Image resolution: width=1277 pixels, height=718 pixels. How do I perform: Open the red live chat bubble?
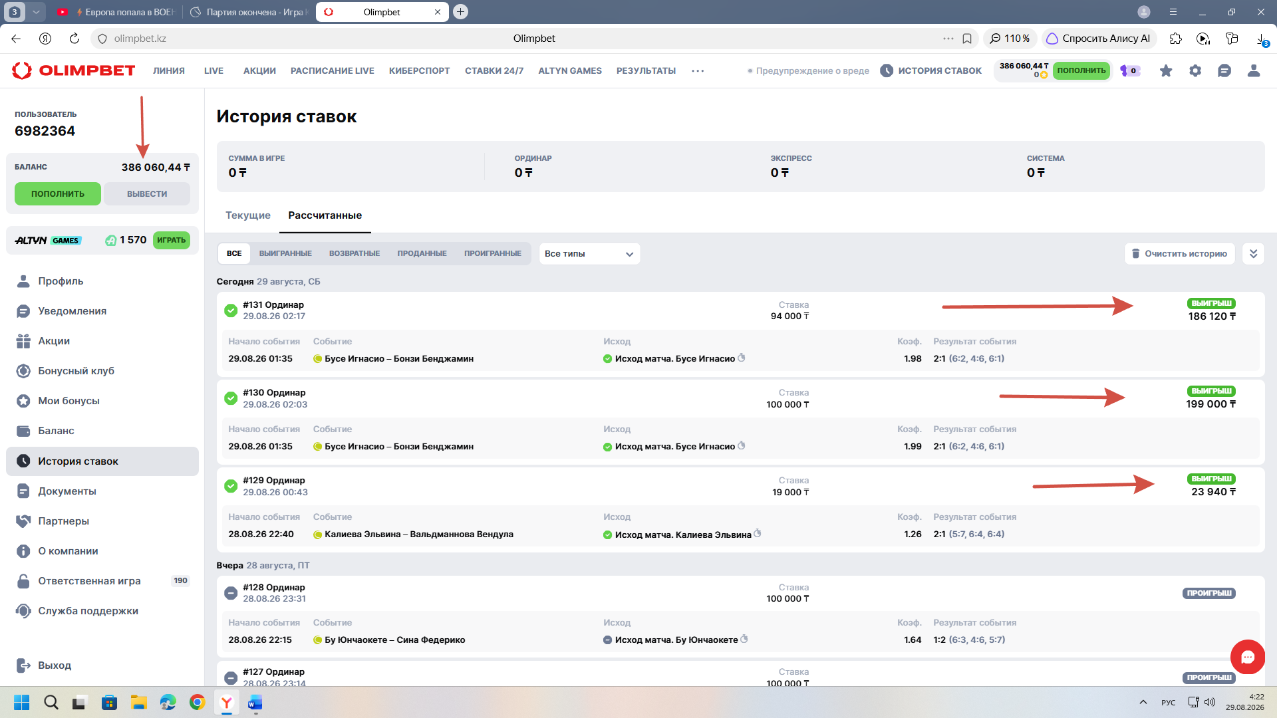[x=1248, y=657]
